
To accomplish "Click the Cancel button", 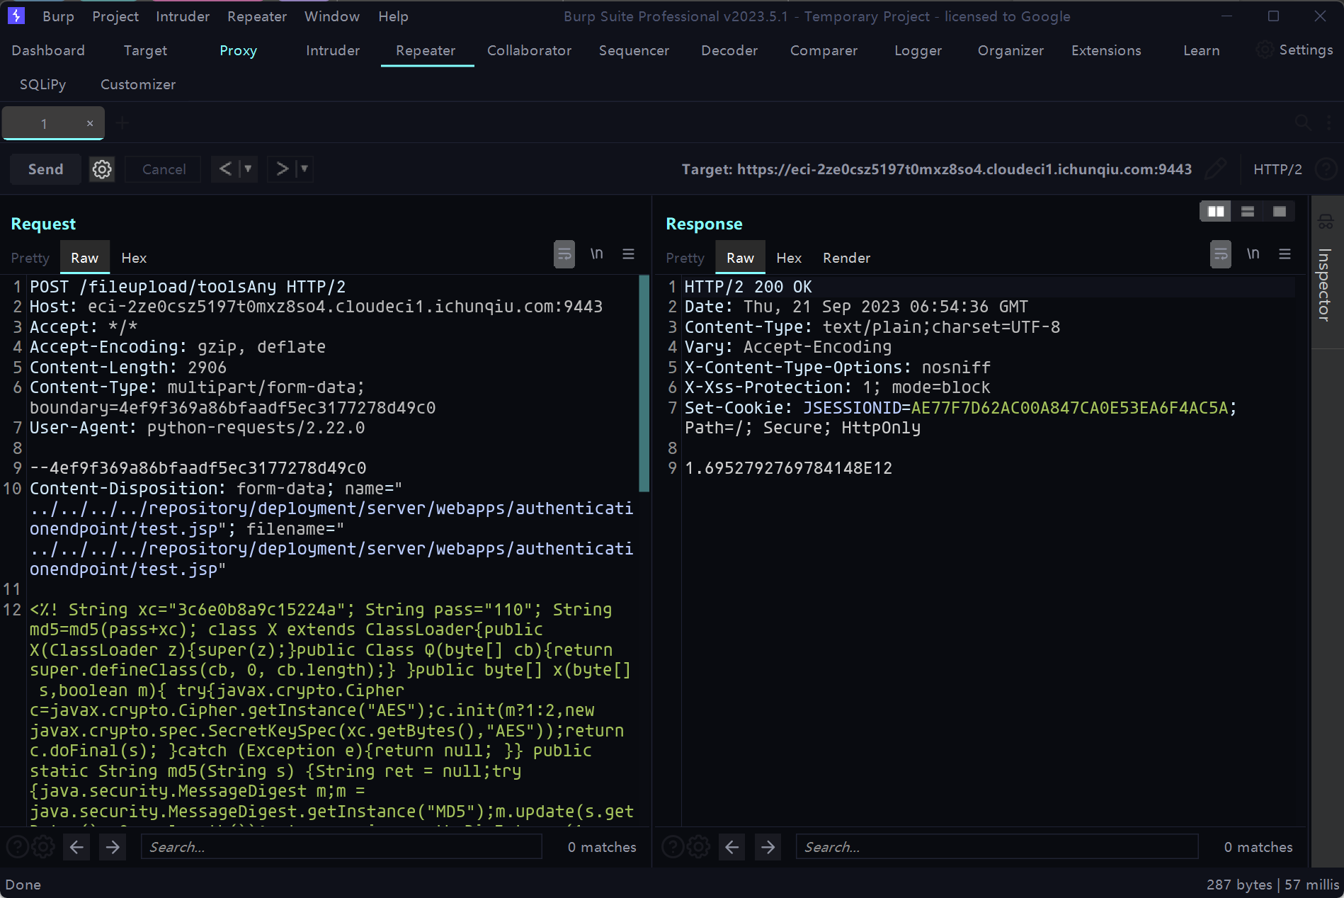I will [164, 169].
